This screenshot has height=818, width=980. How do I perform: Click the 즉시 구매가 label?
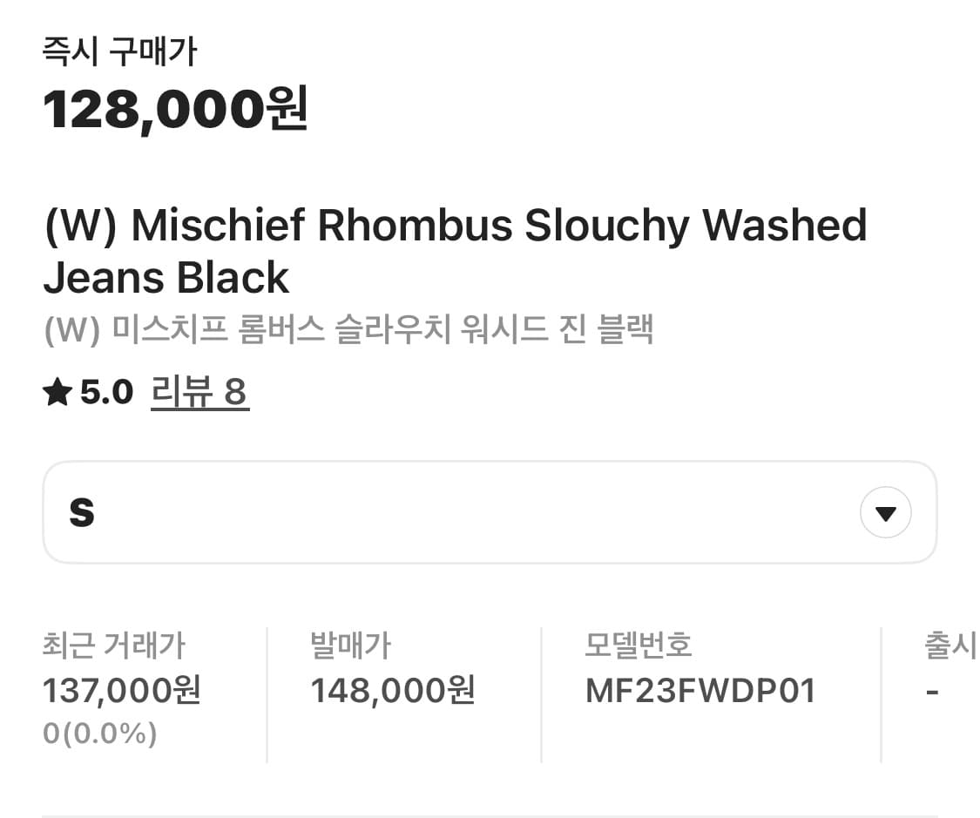click(119, 52)
